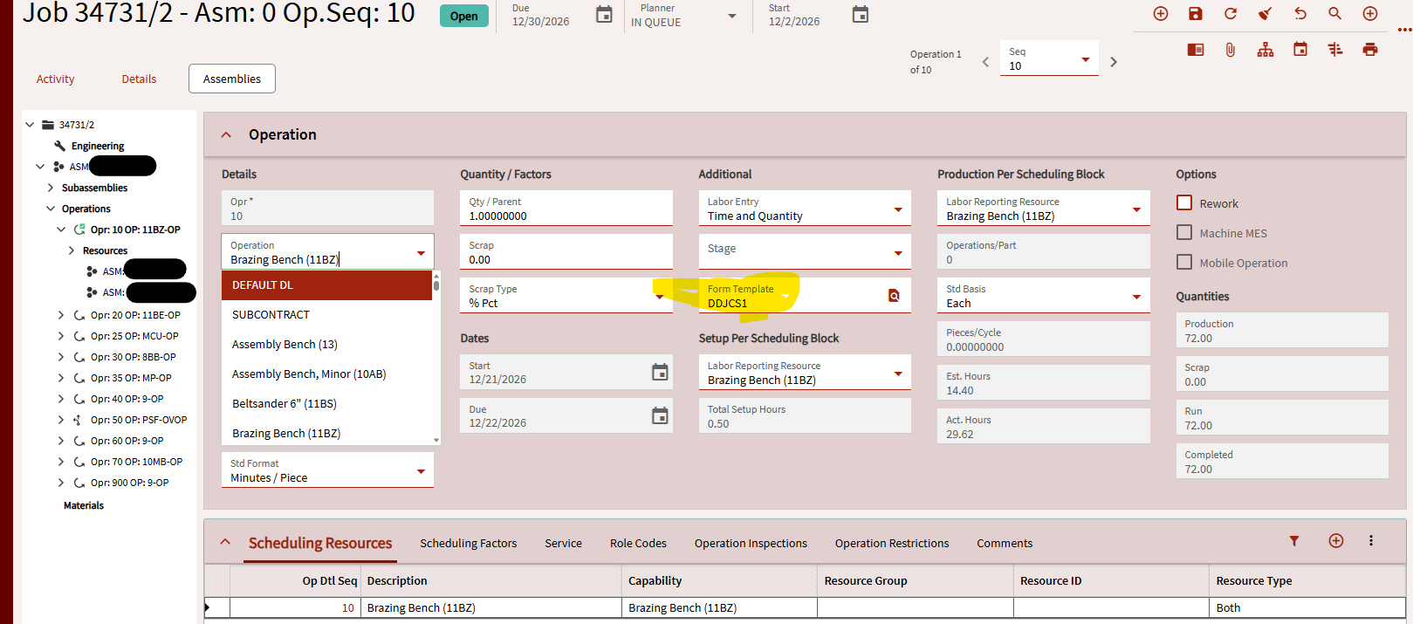Viewport: 1413px width, 624px height.
Task: Select SUBCONTRACT from the operation list
Action: point(271,315)
